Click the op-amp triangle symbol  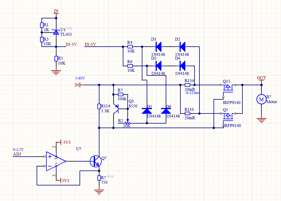pyautogui.click(x=56, y=161)
